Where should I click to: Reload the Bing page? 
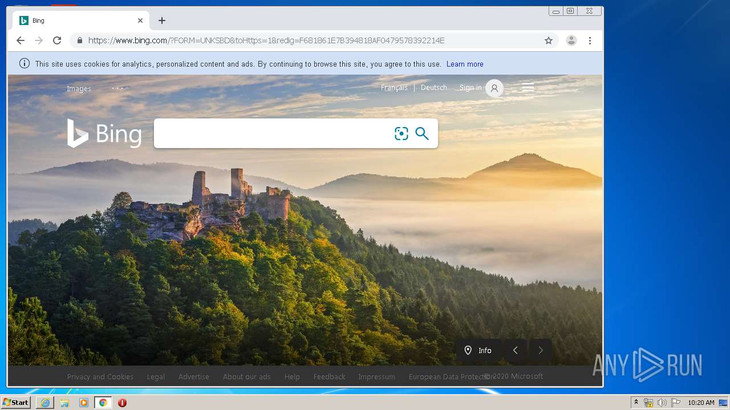pos(57,40)
